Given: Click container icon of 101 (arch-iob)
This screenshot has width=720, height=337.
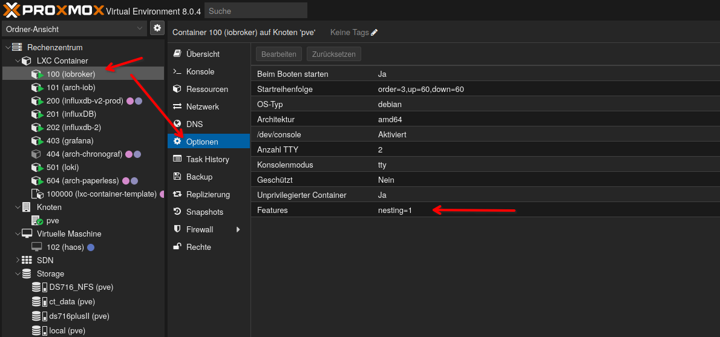Looking at the screenshot, I should pos(37,87).
